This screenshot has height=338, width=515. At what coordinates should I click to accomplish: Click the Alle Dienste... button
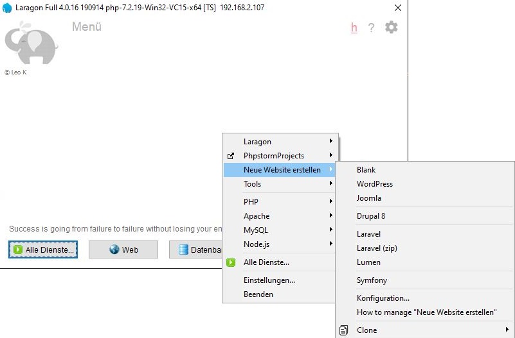pos(43,249)
